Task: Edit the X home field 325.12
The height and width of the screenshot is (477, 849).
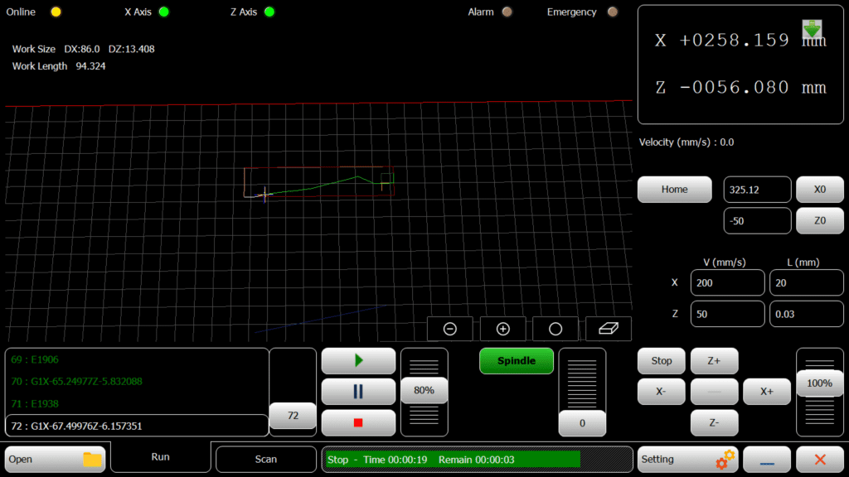Action: coord(757,190)
